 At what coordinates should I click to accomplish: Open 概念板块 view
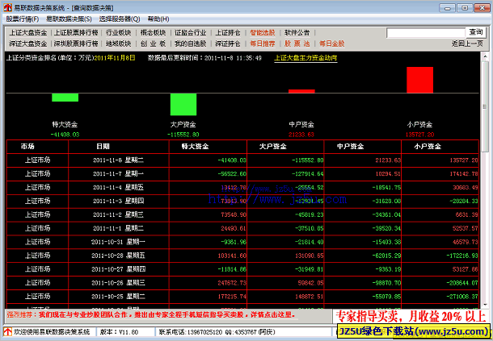tap(153, 32)
